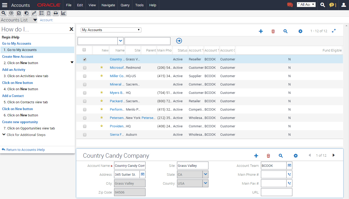Click the user profile icon in top bar
The image size is (349, 199).
343,5
